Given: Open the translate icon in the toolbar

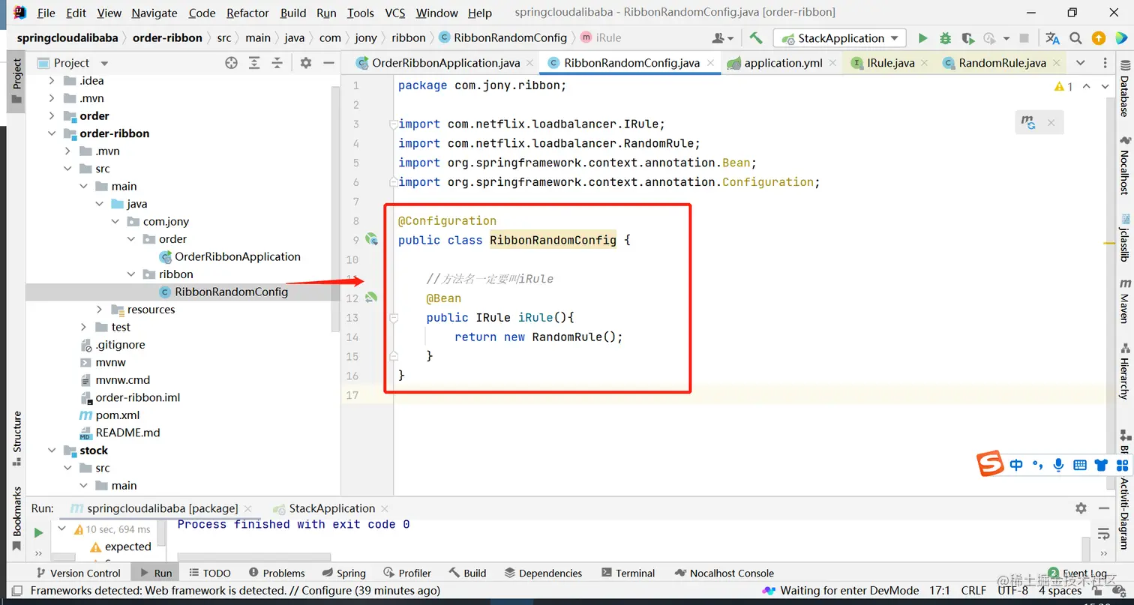Looking at the screenshot, I should click(1052, 38).
